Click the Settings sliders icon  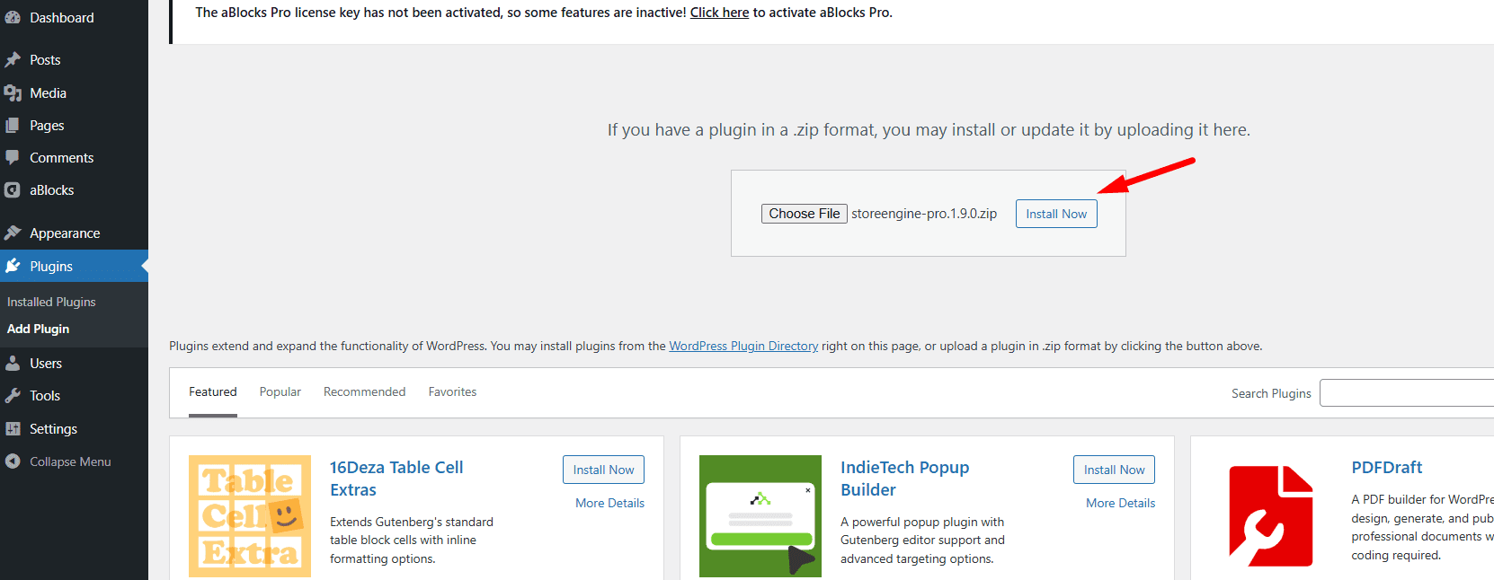(x=13, y=429)
